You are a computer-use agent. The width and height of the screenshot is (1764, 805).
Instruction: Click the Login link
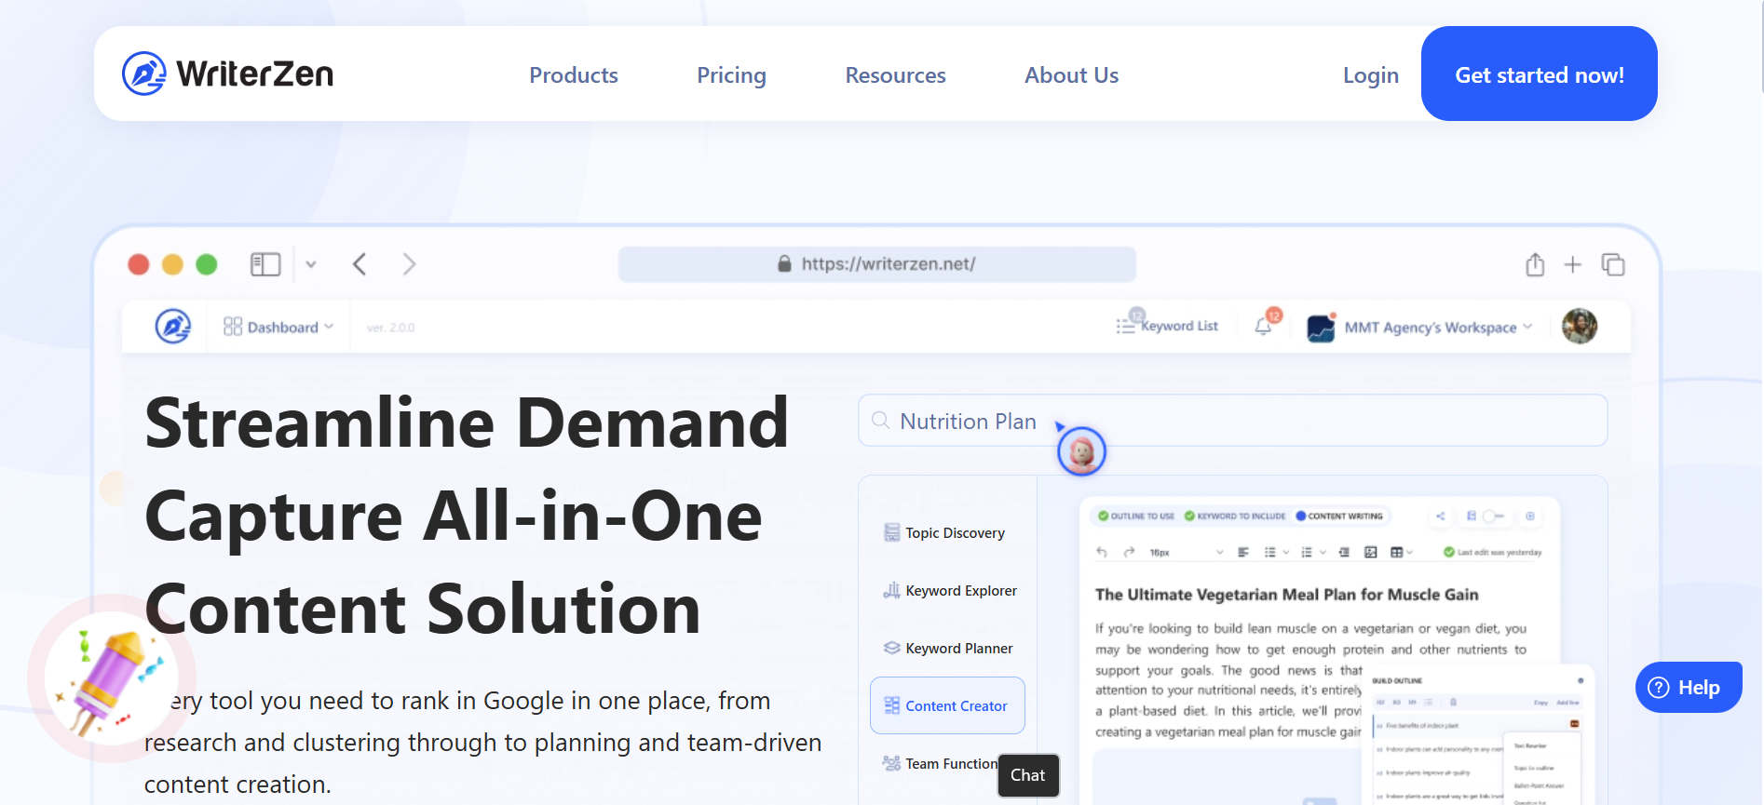pos(1370,75)
